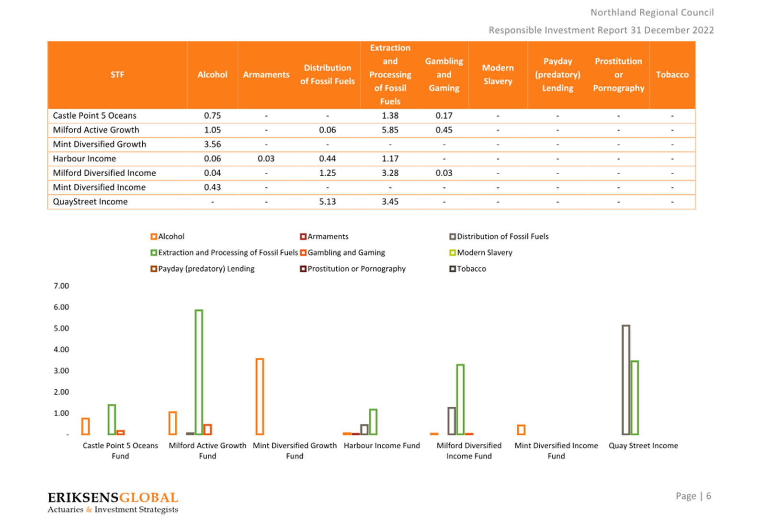Viewport: 761px width, 525px height.
Task: Select the STF column header
Action: 117,75
